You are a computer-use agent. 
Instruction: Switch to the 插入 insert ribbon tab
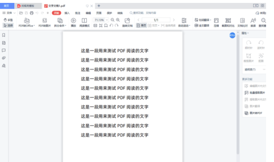67,13
